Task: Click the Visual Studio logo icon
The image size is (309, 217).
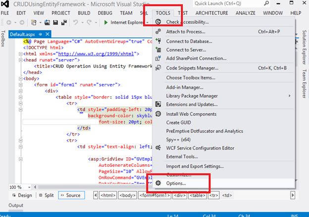Action: coord(5,4)
